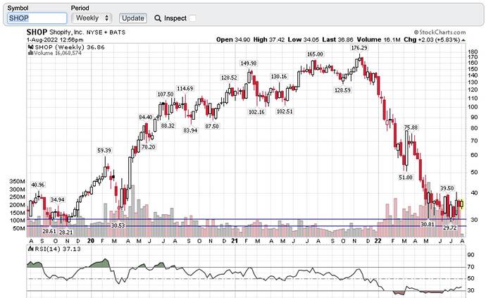Click the 176.29 peak price label
Screen dimensions: 486x298
pyautogui.click(x=359, y=48)
